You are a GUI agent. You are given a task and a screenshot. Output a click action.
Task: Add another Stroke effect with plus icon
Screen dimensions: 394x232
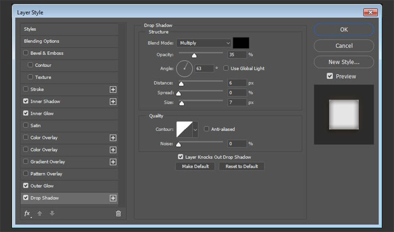click(113, 90)
